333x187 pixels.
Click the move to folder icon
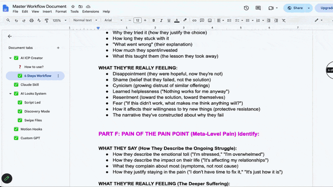(x=80, y=7)
